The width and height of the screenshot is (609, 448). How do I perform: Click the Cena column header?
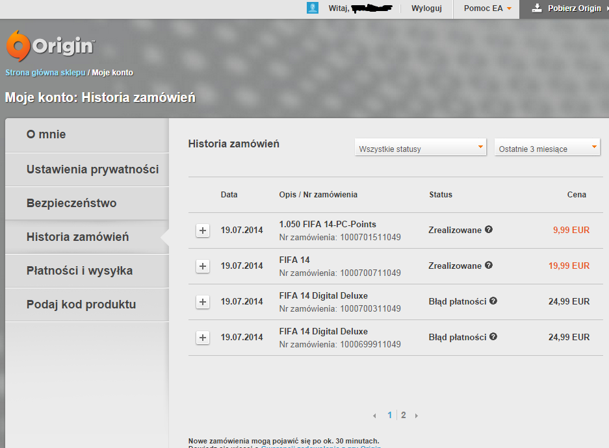(x=577, y=194)
